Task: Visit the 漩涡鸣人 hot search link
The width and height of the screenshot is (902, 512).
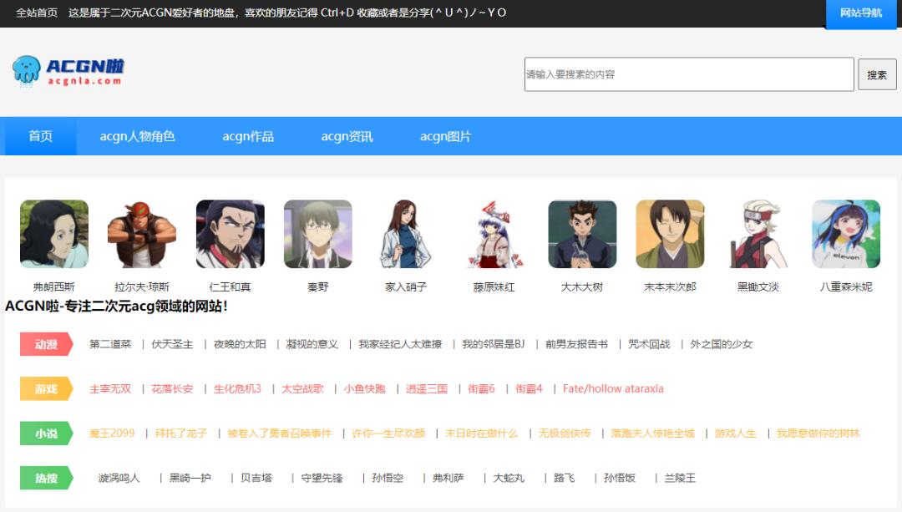Action: tap(119, 478)
